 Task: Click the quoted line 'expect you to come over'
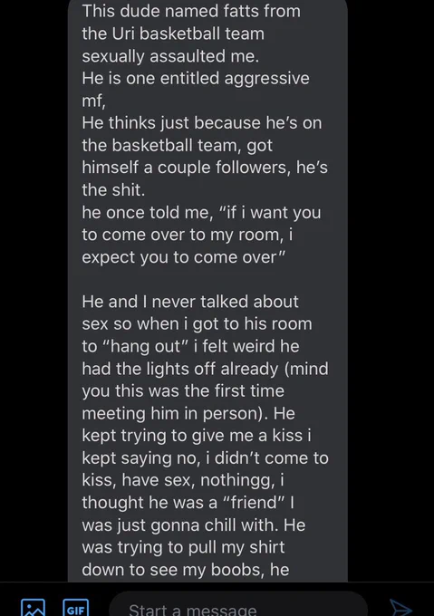(183, 257)
